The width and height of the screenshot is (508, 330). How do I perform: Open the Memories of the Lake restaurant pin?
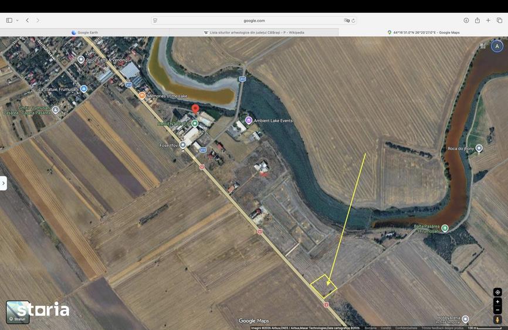(141, 96)
